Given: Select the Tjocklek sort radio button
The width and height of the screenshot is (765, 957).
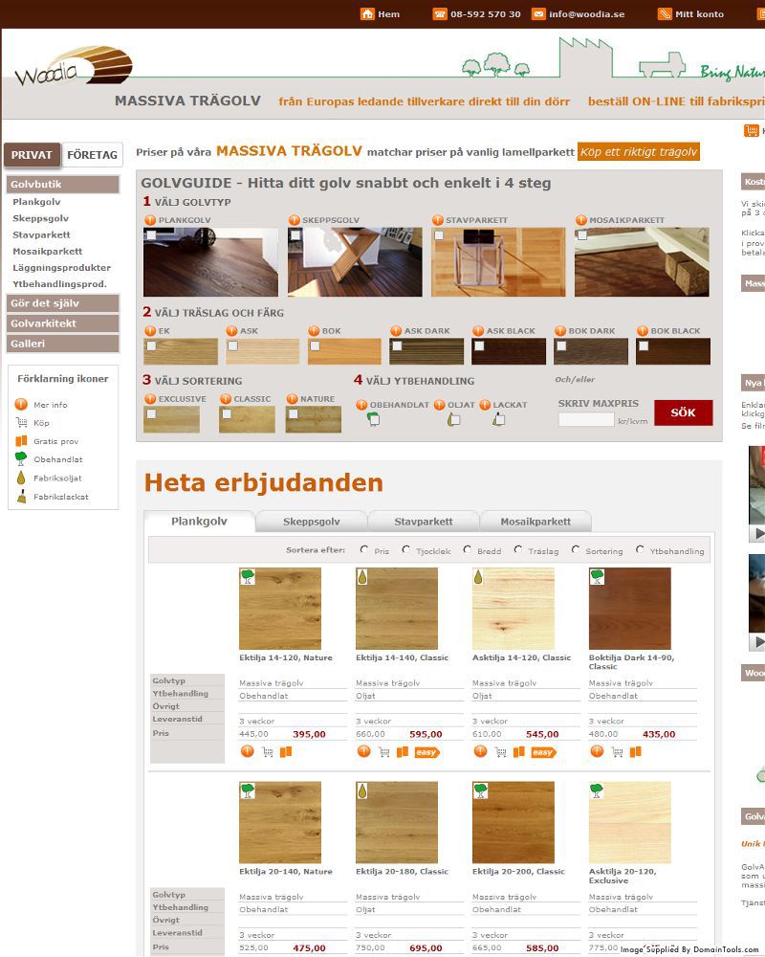Looking at the screenshot, I should [x=405, y=549].
